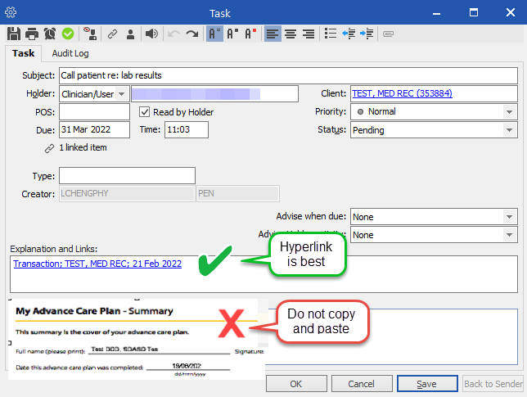Toggle the Read by Holder checkbox
The width and height of the screenshot is (527, 397).
pyautogui.click(x=146, y=112)
